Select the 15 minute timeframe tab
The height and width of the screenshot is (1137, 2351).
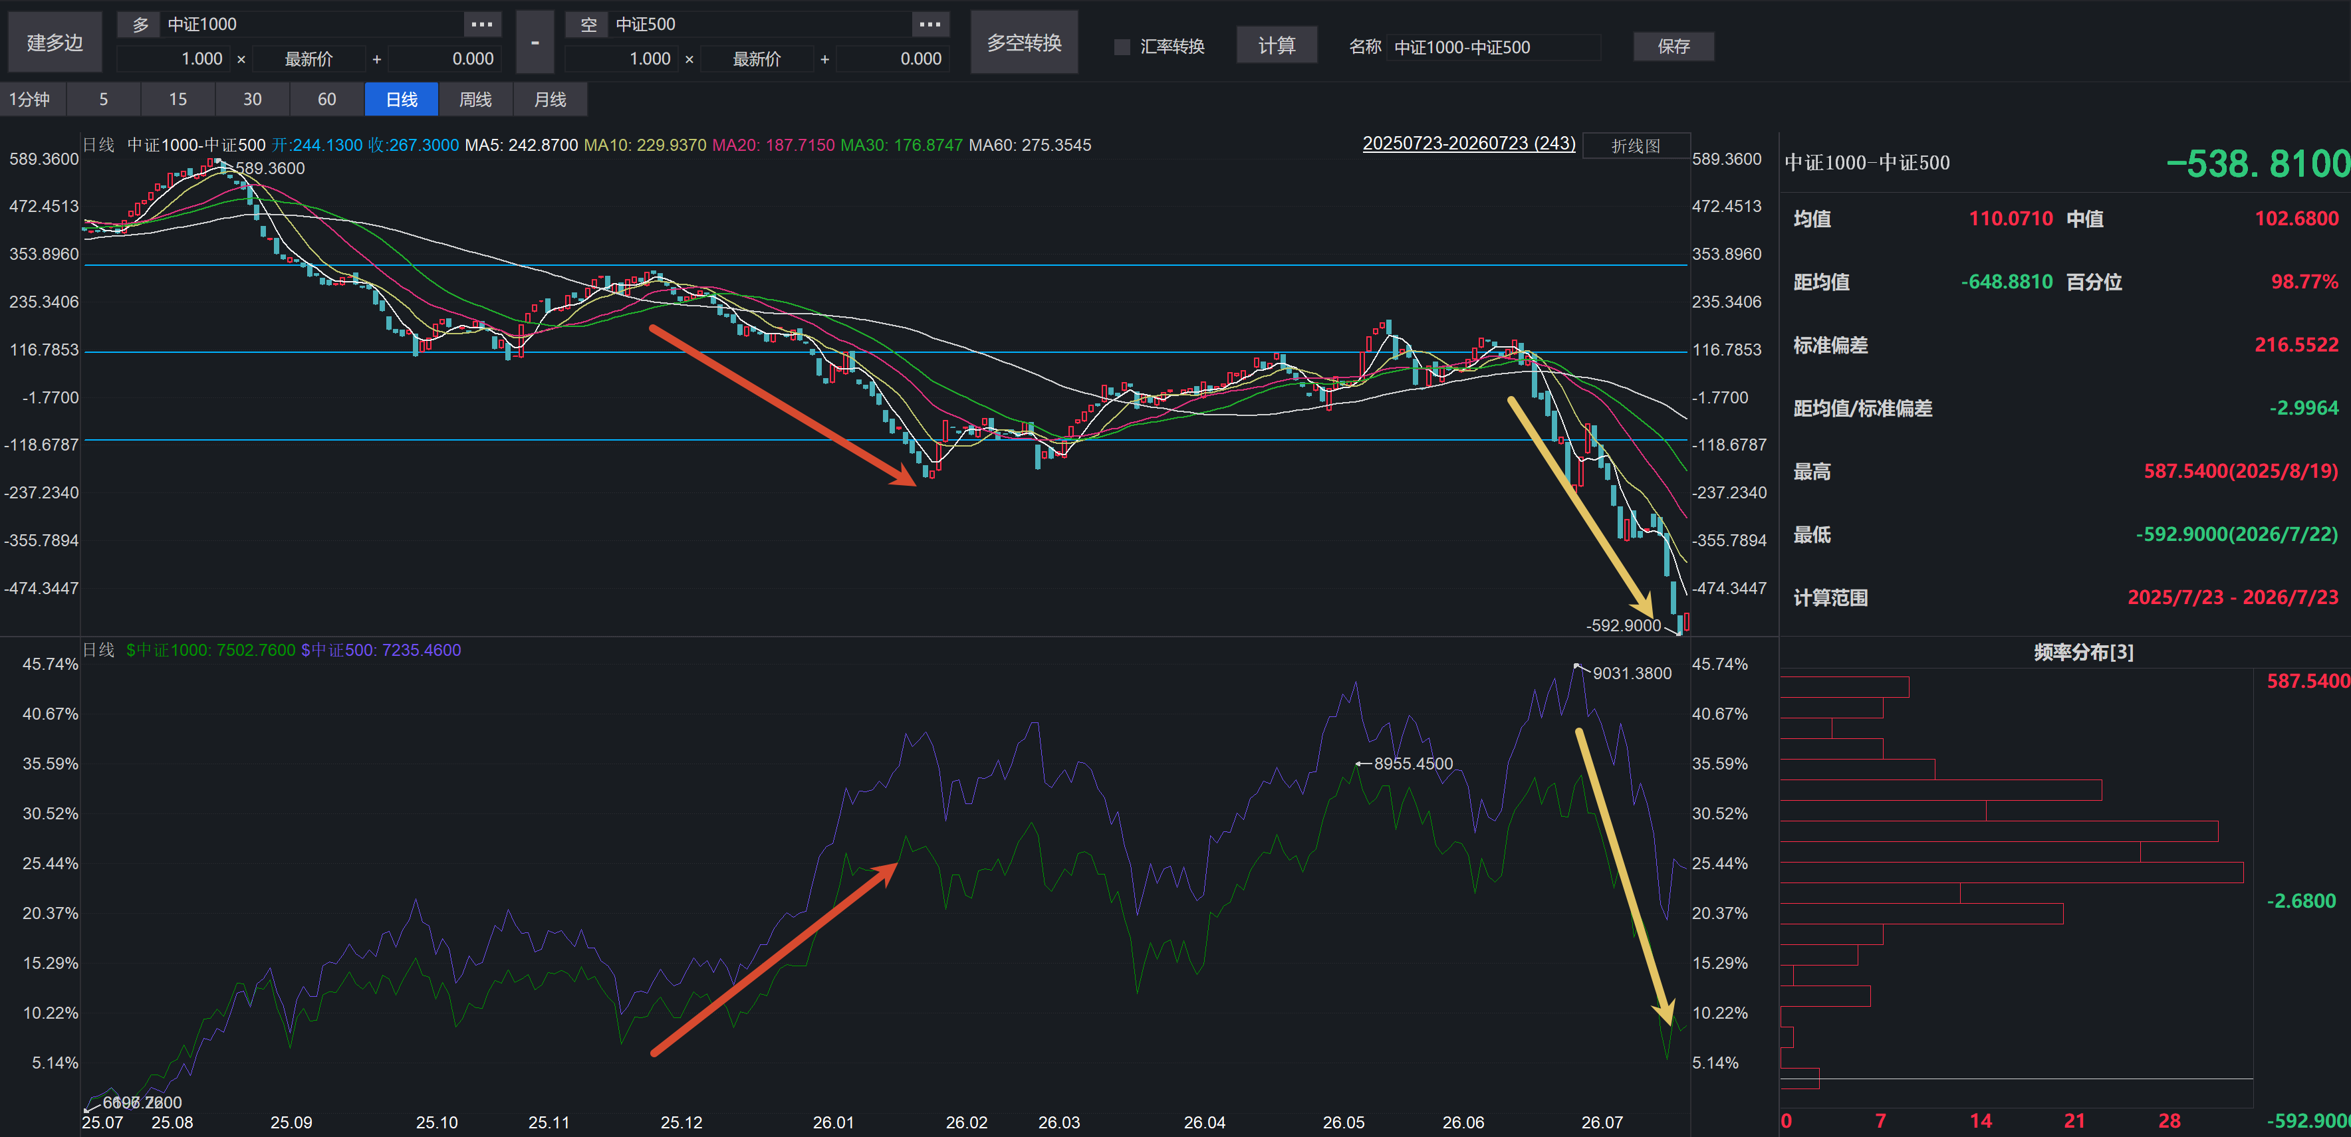click(x=178, y=100)
